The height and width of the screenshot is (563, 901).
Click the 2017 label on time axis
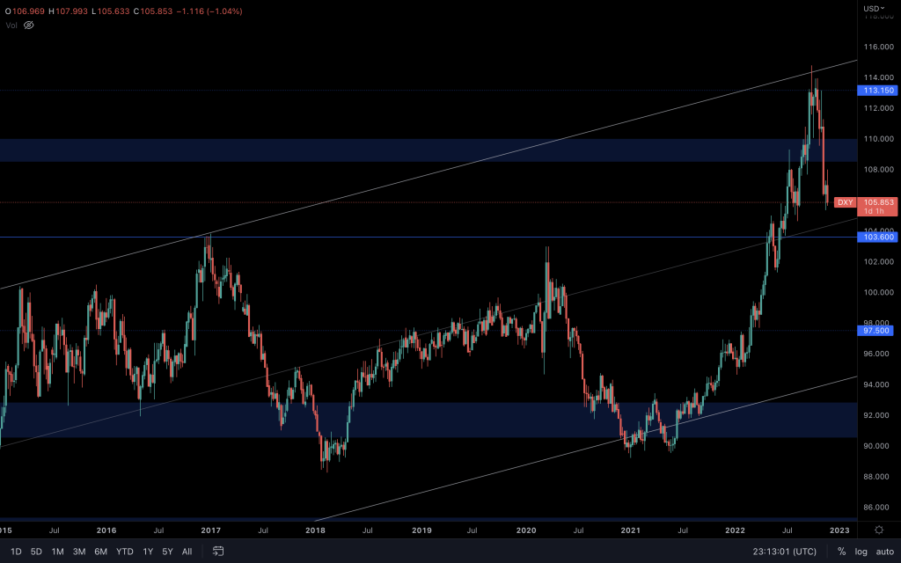tap(210, 530)
